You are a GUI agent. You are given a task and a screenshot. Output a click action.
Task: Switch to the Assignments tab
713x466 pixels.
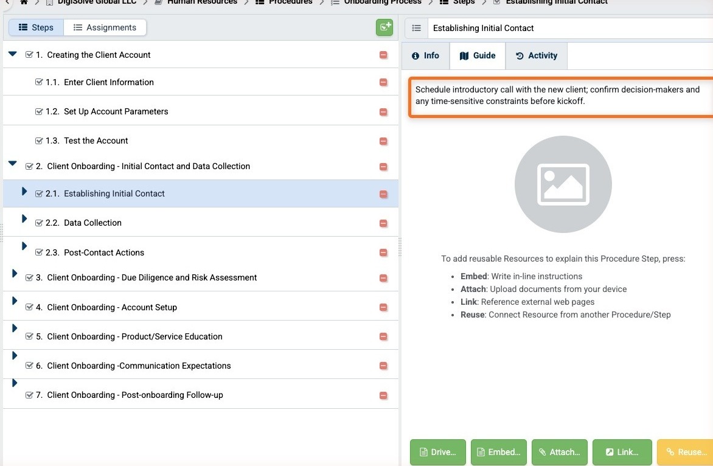click(x=105, y=27)
